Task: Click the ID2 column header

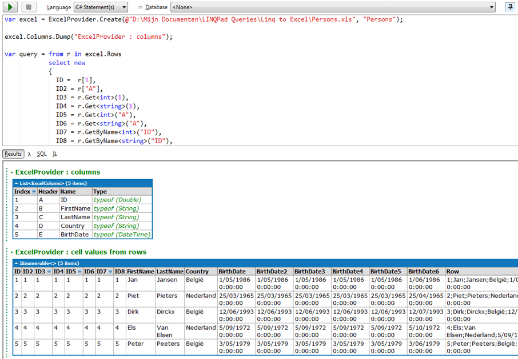Action: [x=28, y=272]
